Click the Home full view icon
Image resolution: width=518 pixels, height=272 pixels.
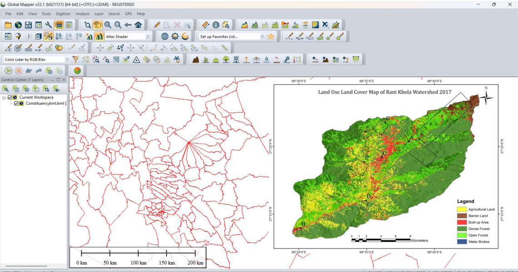pyautogui.click(x=138, y=25)
